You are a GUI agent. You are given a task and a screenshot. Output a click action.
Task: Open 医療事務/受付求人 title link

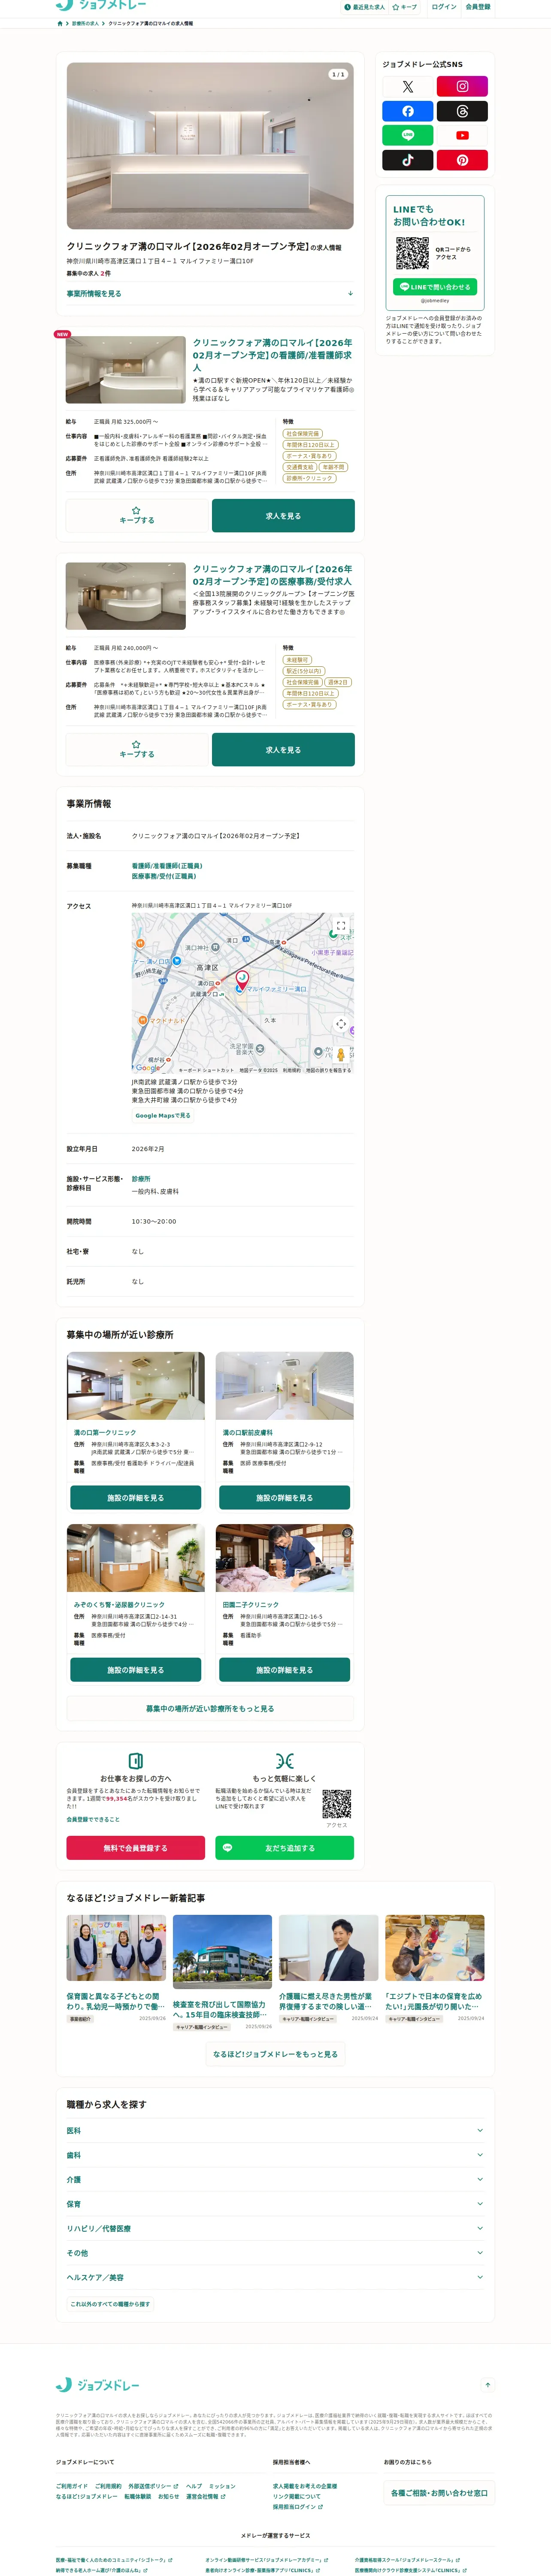click(272, 575)
